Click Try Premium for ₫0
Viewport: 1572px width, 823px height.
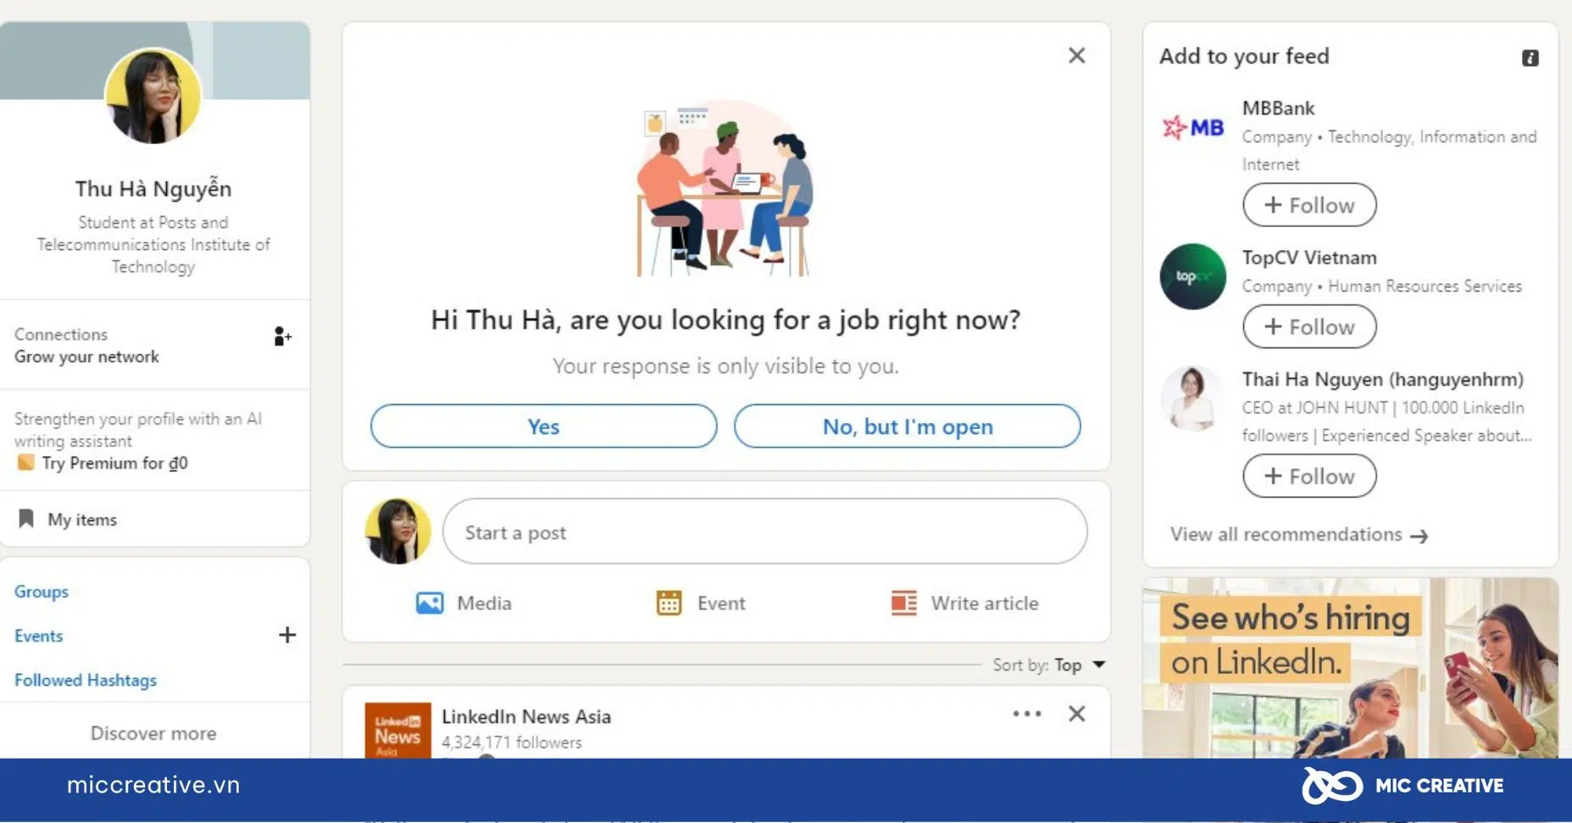(114, 463)
